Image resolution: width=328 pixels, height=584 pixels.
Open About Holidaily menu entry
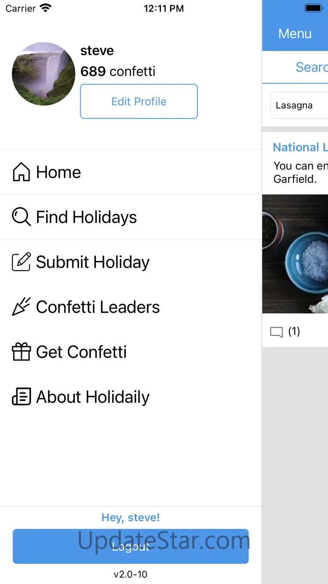coord(93,397)
